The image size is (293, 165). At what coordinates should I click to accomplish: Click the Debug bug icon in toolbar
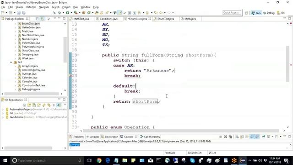[x=60, y=13]
